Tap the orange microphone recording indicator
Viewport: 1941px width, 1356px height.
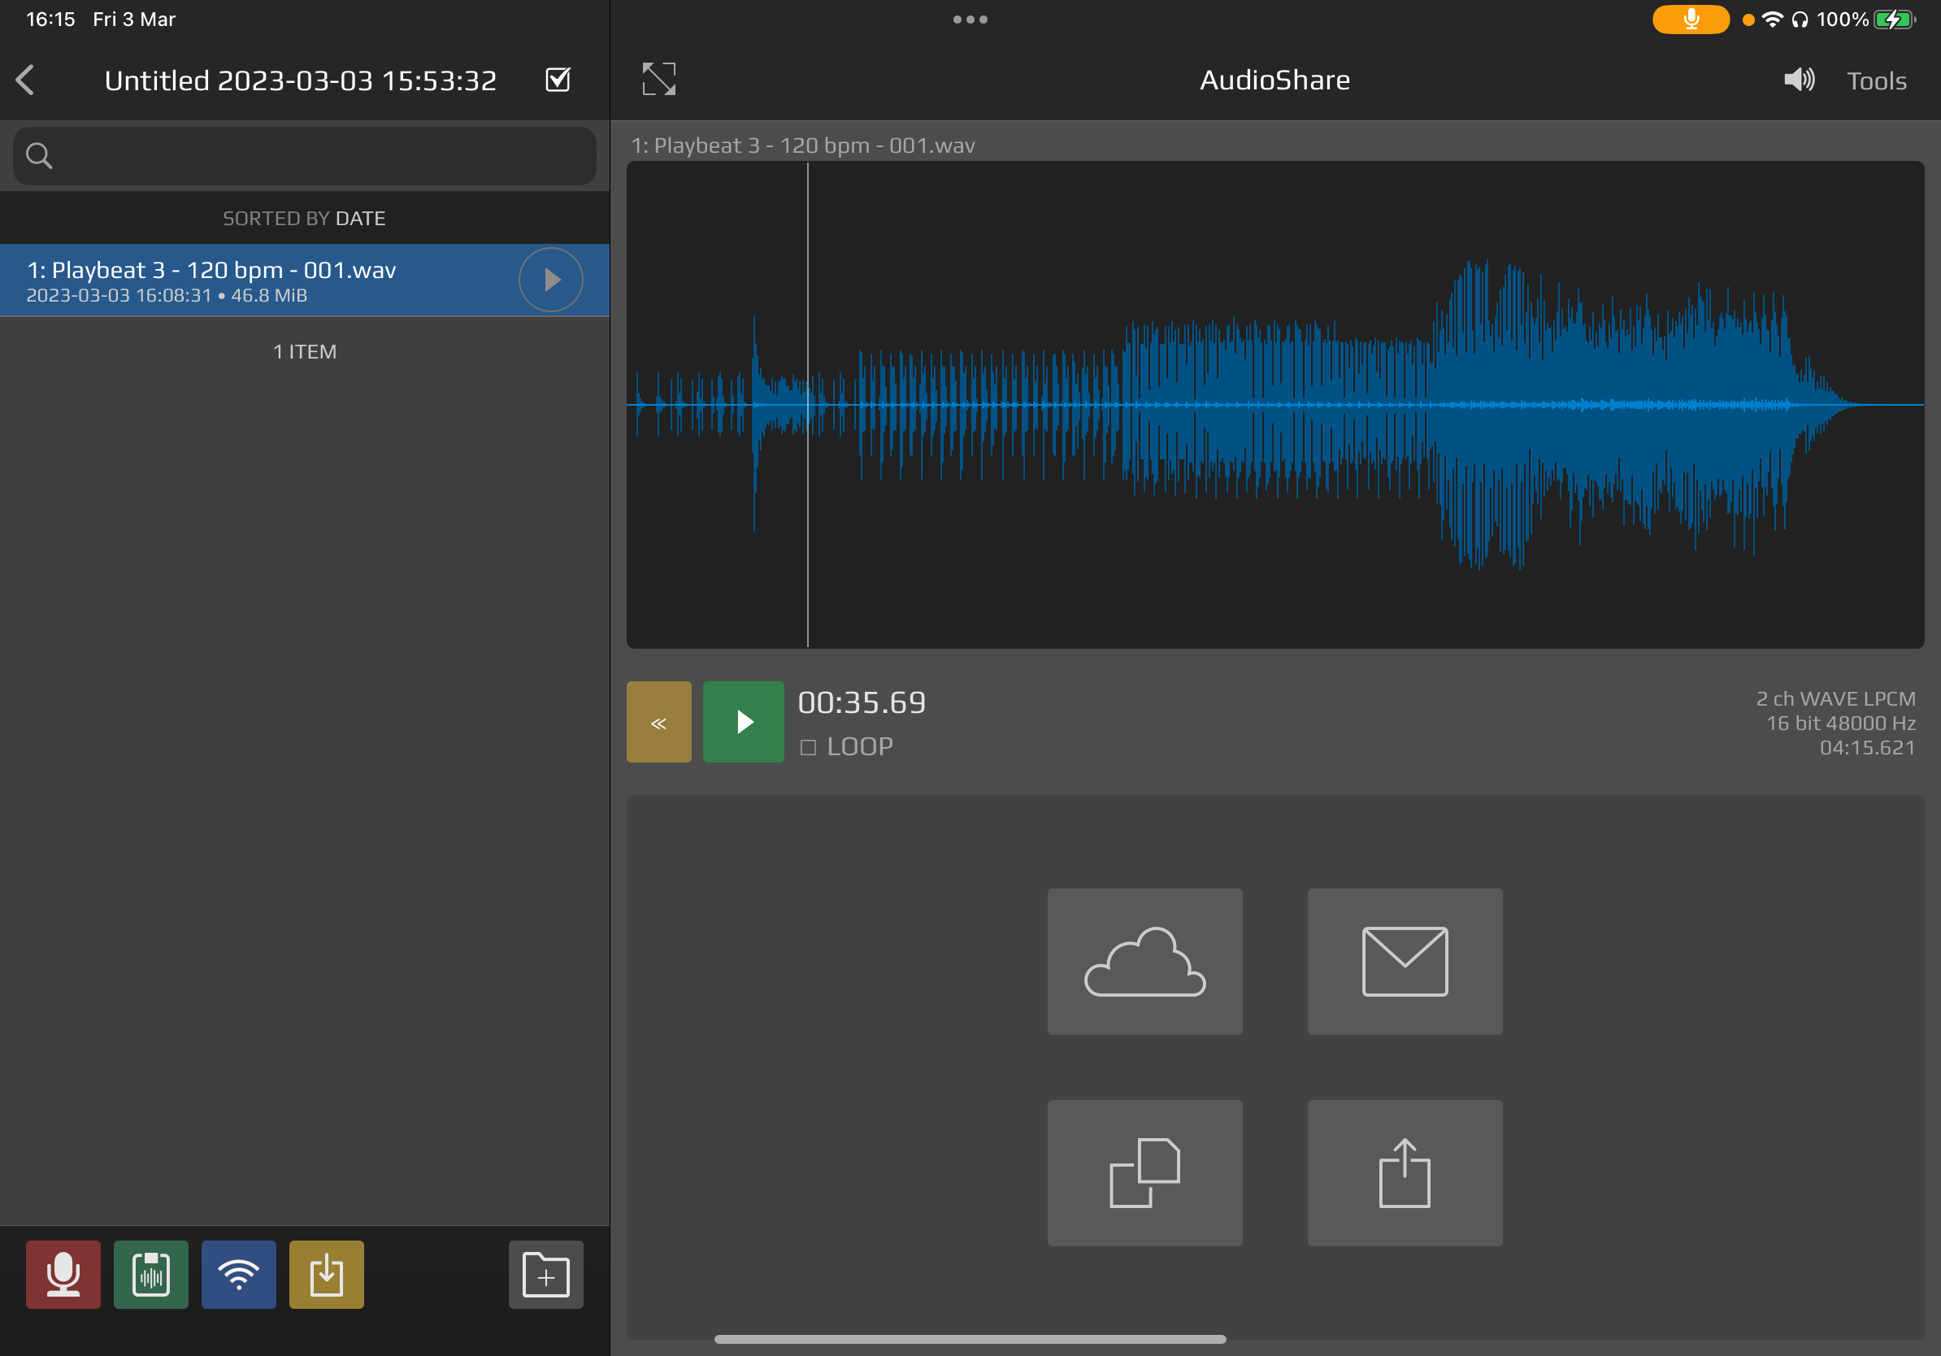click(x=1691, y=20)
